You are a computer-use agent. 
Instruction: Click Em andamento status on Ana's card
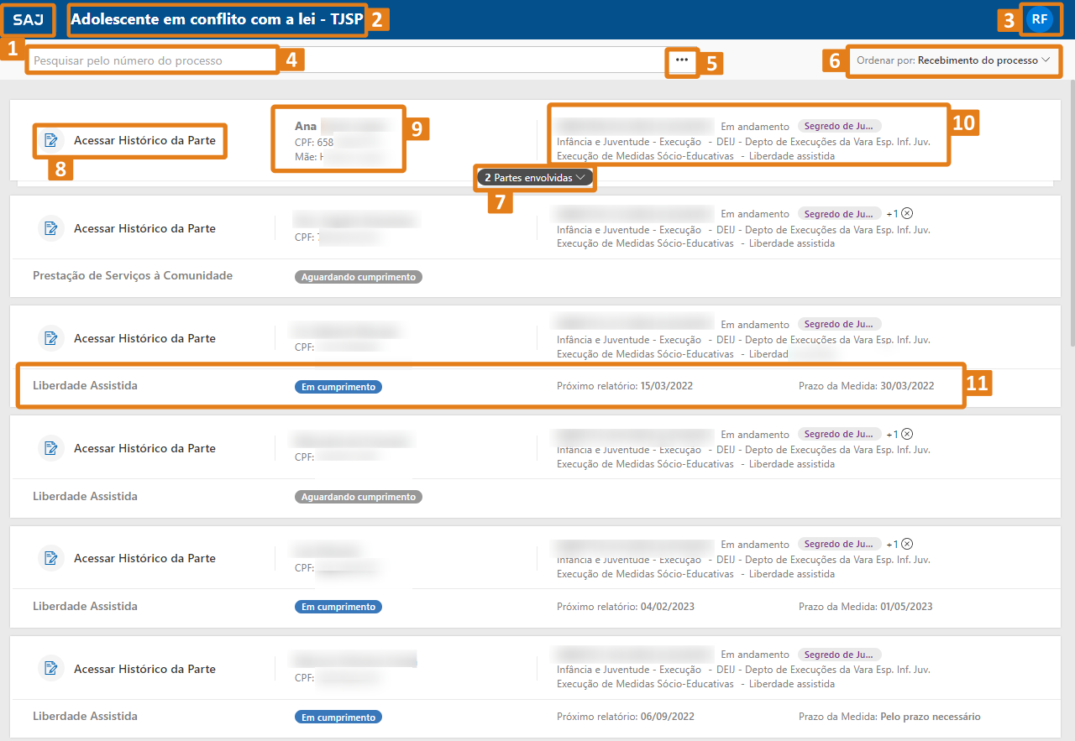[755, 127]
